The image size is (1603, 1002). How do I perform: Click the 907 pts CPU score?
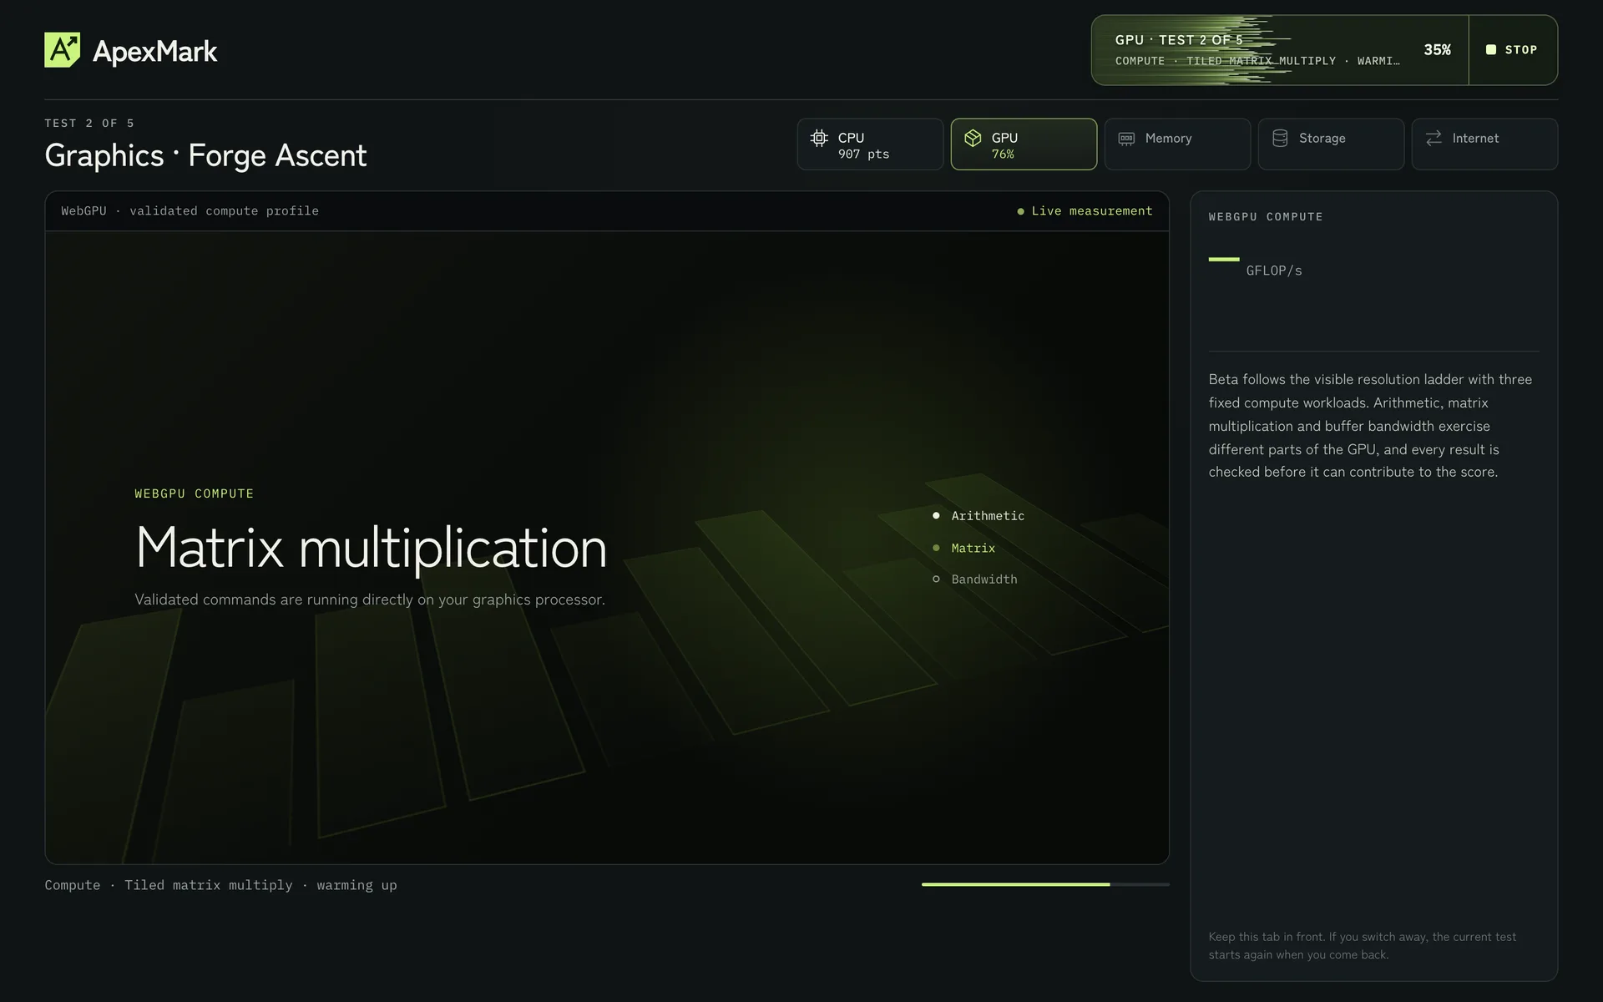863,154
